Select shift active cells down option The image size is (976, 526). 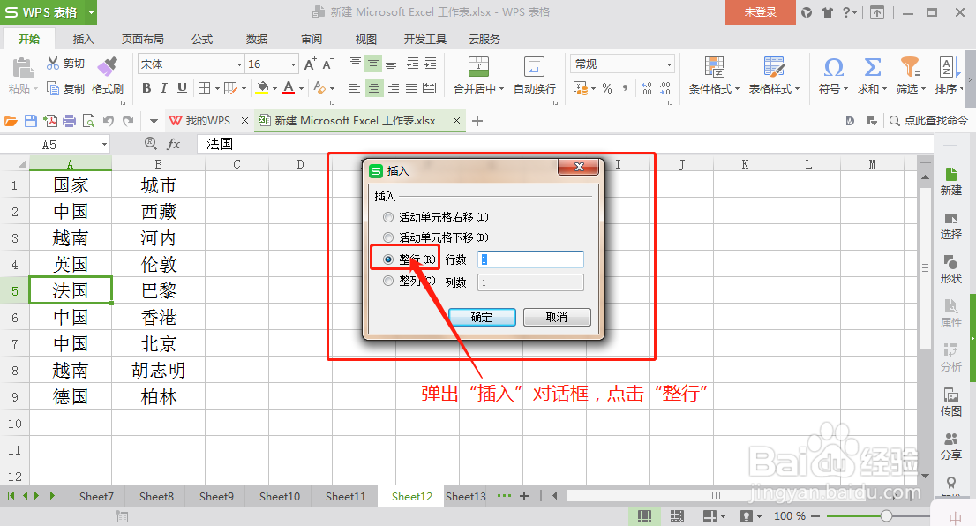[x=388, y=237]
